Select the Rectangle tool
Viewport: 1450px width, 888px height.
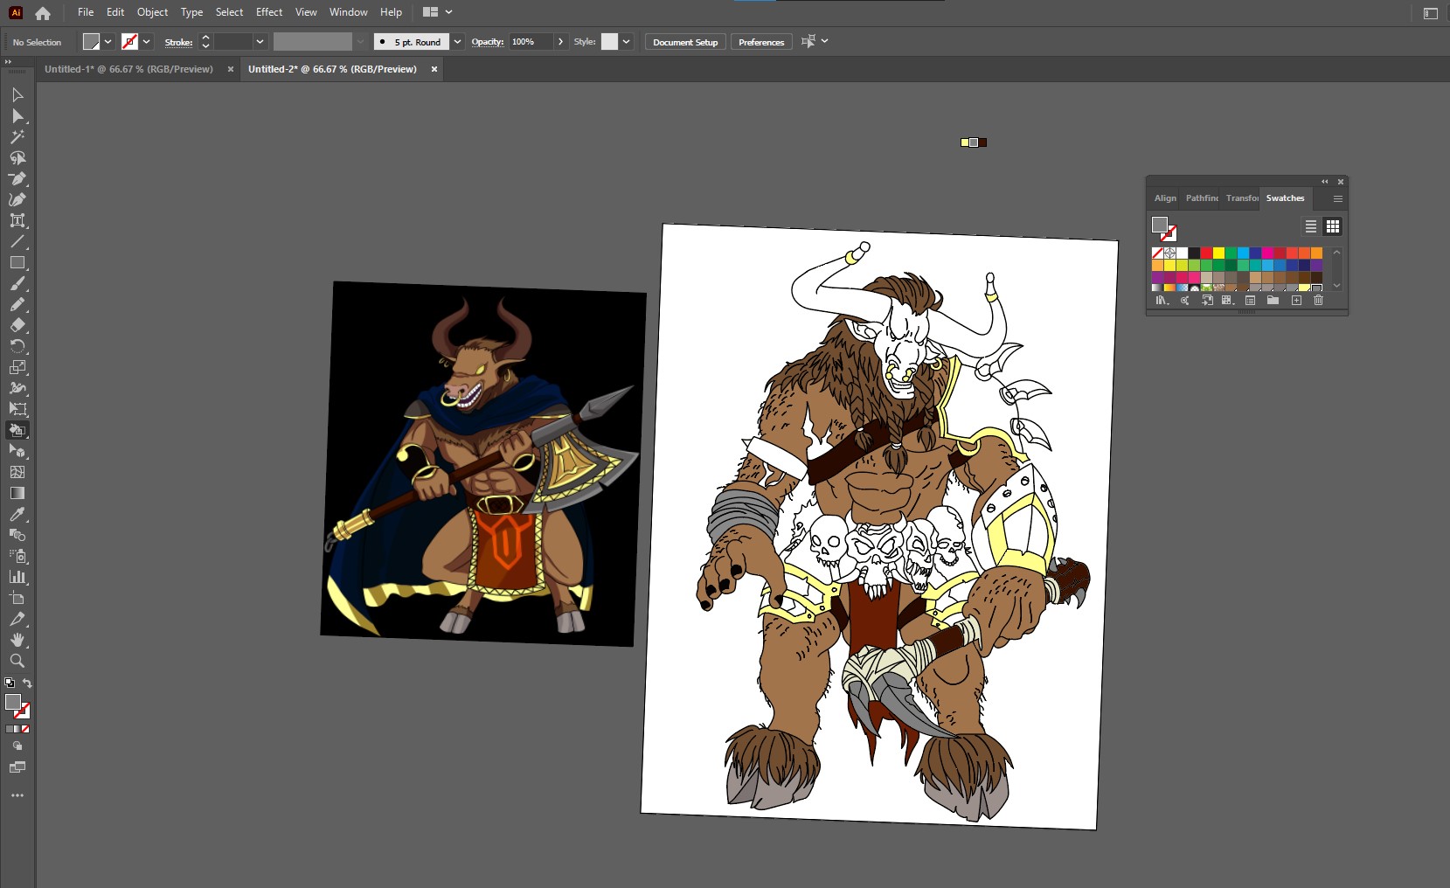(x=17, y=262)
